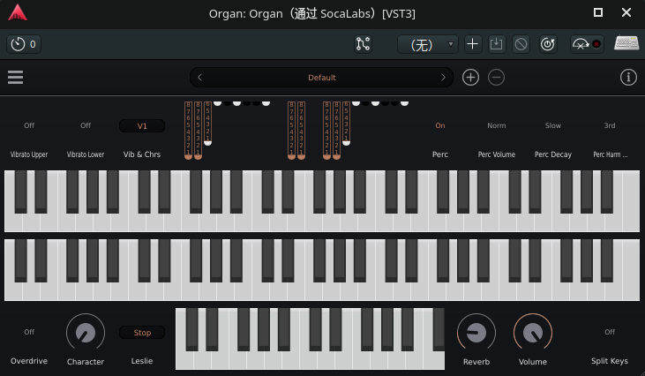Close the Organ plugin window
This screenshot has width=645, height=376.
[x=626, y=12]
